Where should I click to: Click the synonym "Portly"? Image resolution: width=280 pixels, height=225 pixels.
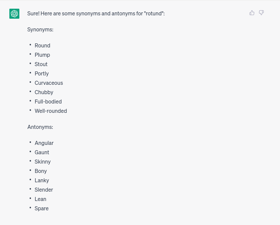42,73
